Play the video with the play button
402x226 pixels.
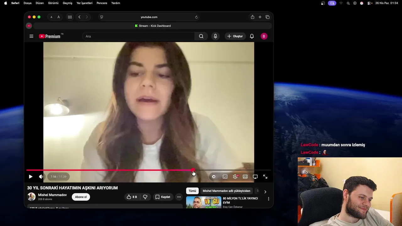pyautogui.click(x=30, y=177)
